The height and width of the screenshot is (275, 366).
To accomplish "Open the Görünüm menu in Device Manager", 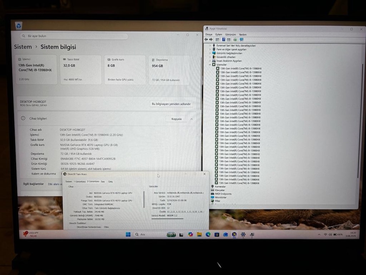I will [231, 34].
